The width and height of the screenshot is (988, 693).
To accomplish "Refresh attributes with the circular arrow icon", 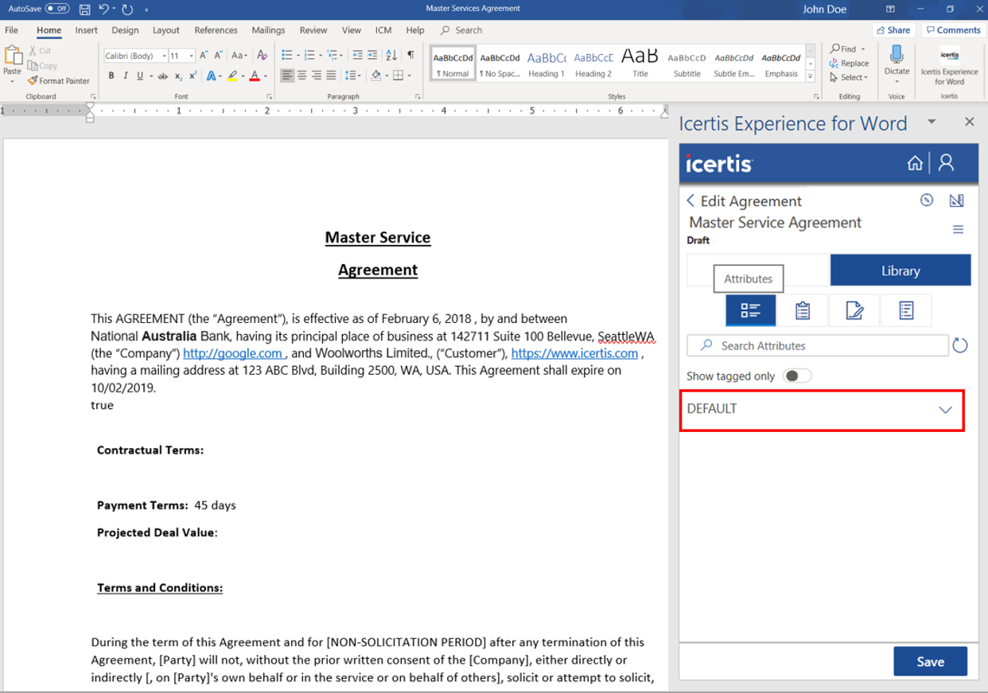I will [960, 346].
